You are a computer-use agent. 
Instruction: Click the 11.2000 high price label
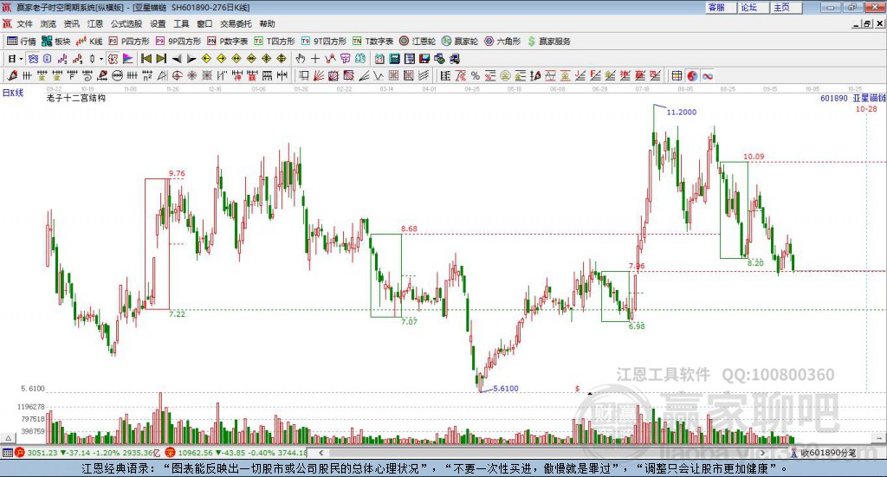(681, 112)
